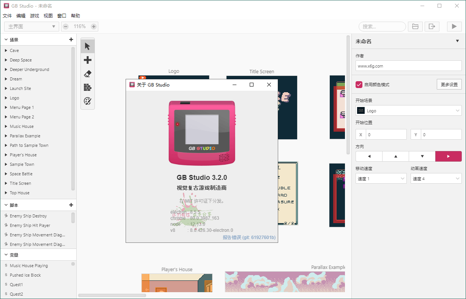Open project folder via folder icon
This screenshot has height=299, width=466.
pos(415,26)
